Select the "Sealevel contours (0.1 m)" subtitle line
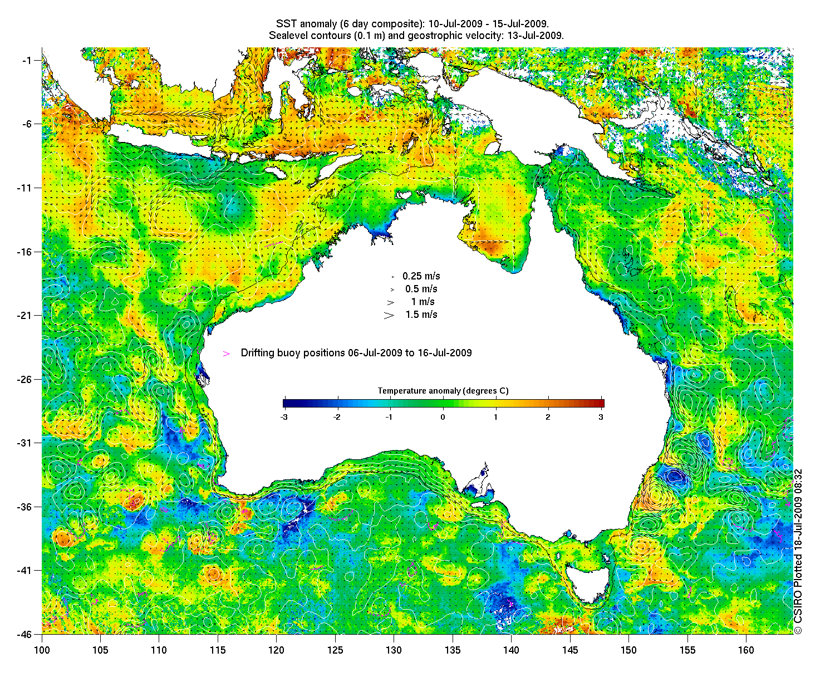The width and height of the screenshot is (835, 682). [416, 35]
